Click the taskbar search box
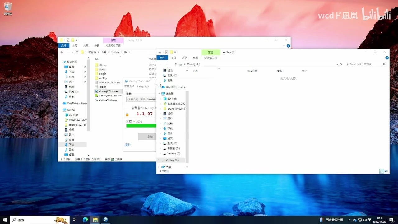The width and height of the screenshot is (398, 224). pos(40,220)
